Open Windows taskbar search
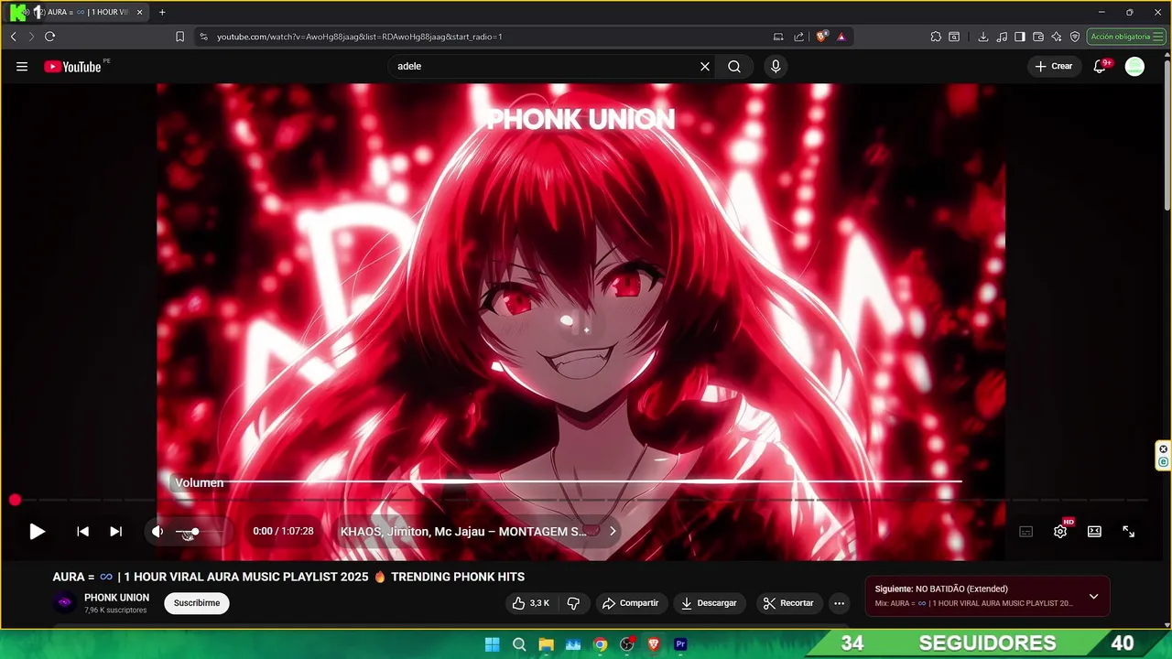Image resolution: width=1172 pixels, height=659 pixels. pyautogui.click(x=519, y=644)
